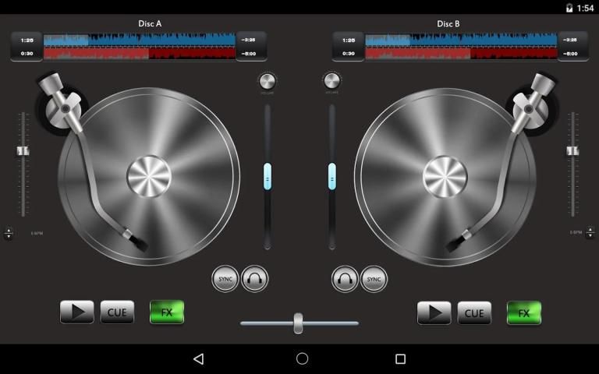Viewport: 599px width, 374px height.
Task: Click the Disc B waveform display
Action: (x=461, y=46)
